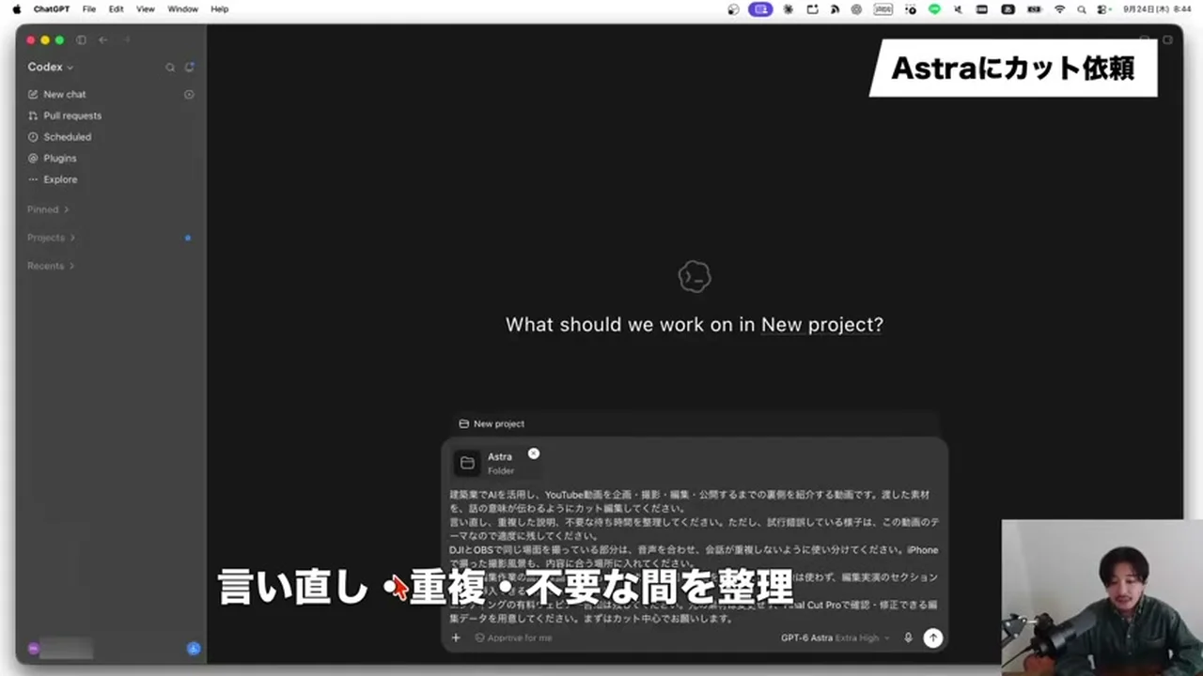
Task: Open Spotlight search in menu bar
Action: coord(1082,9)
